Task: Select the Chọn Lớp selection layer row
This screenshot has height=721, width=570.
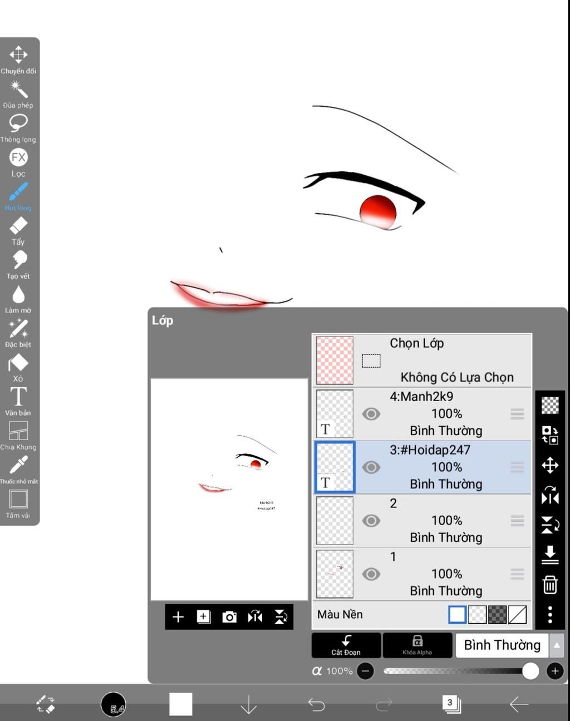Action: click(422, 360)
